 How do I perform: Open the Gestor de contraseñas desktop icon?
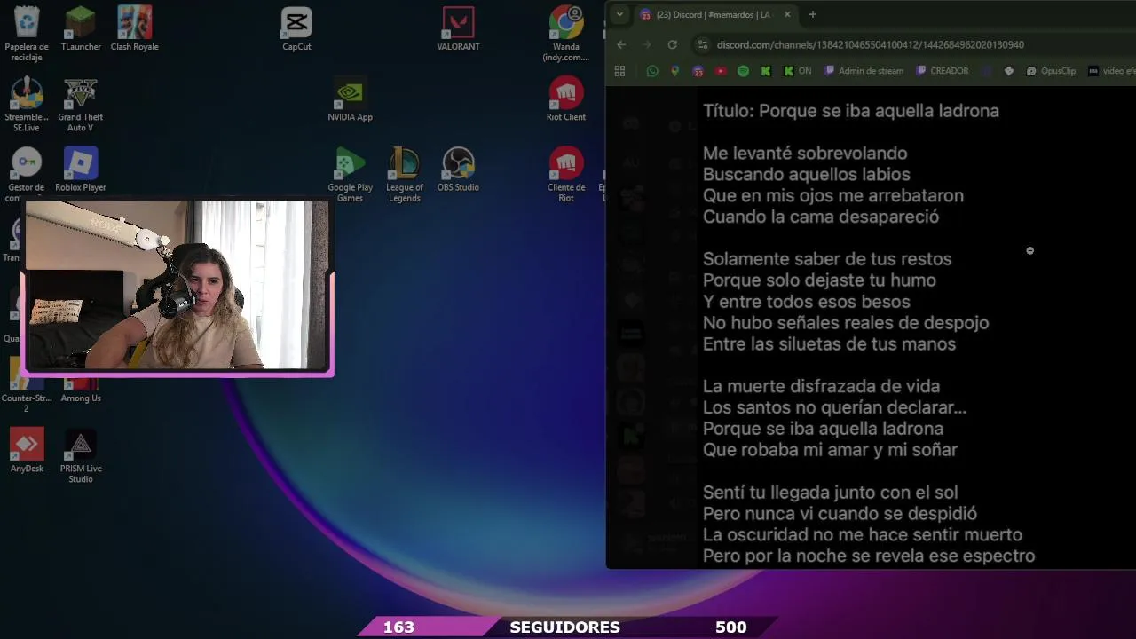(x=27, y=174)
